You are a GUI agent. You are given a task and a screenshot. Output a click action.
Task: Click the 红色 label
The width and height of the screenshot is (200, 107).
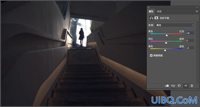(182, 31)
